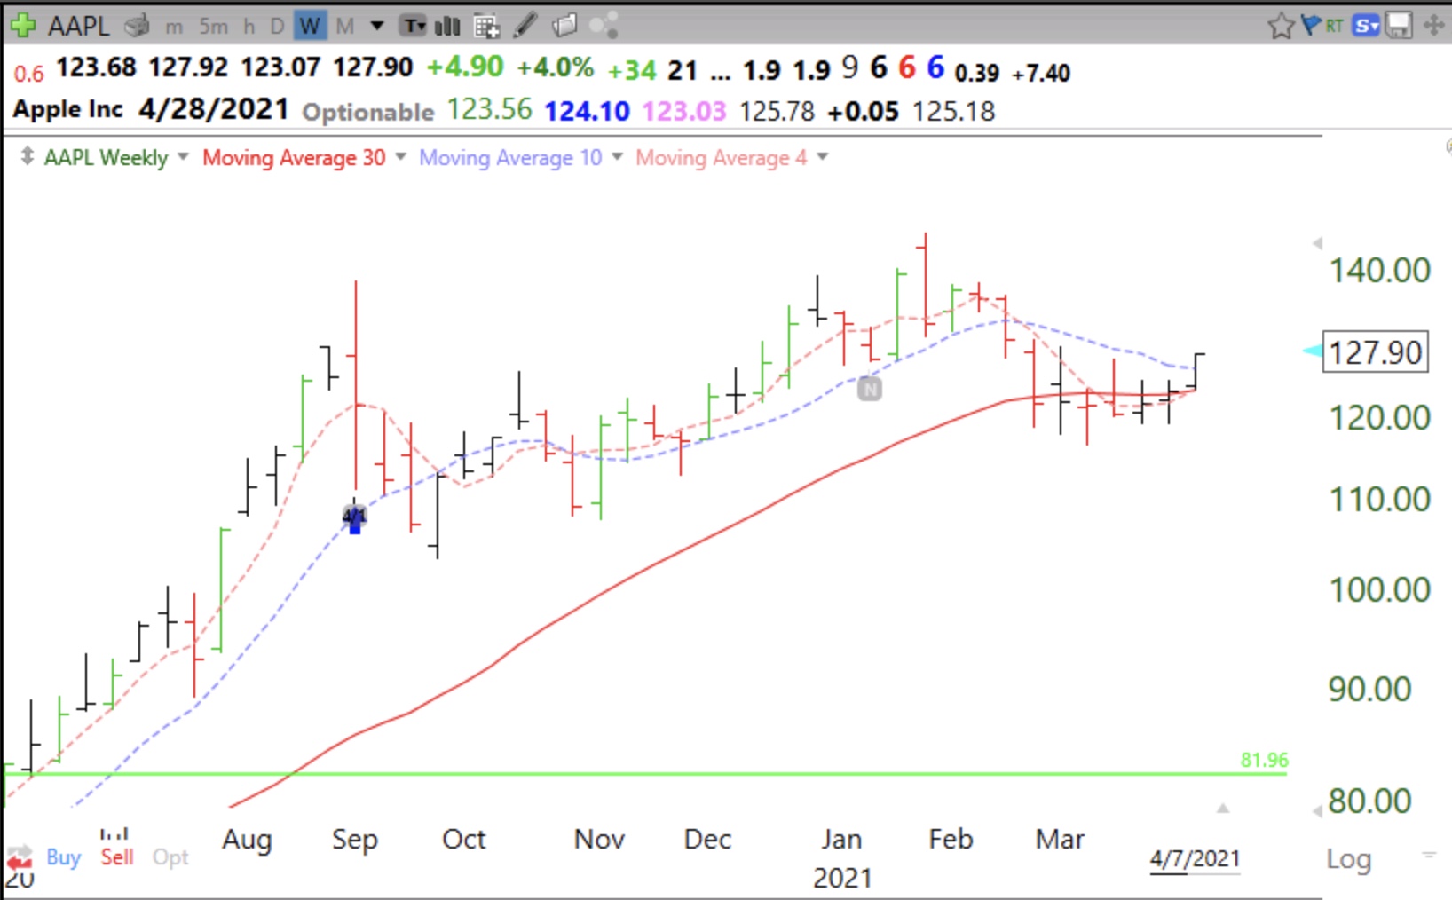This screenshot has width=1452, height=900.
Task: Click the +4.0% percent change value
Action: click(x=556, y=67)
